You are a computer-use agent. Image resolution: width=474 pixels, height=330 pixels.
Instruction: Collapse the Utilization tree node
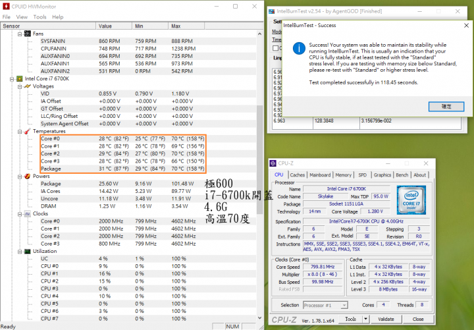(20, 252)
